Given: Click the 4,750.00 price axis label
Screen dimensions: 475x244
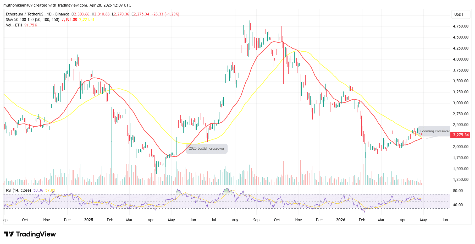Looking at the screenshot, I should pos(461,26).
